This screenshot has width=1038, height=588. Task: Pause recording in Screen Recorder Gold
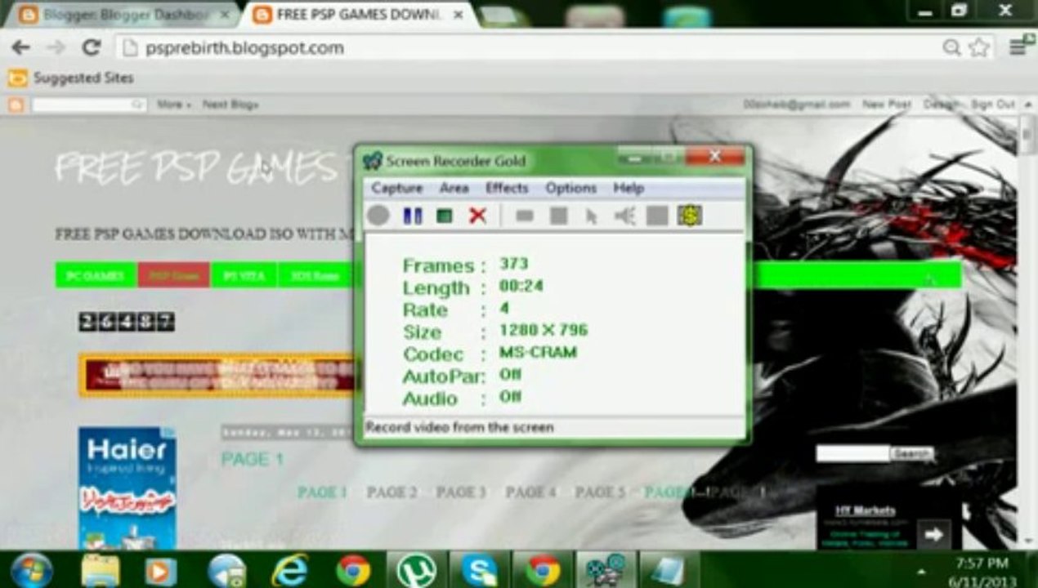click(413, 216)
